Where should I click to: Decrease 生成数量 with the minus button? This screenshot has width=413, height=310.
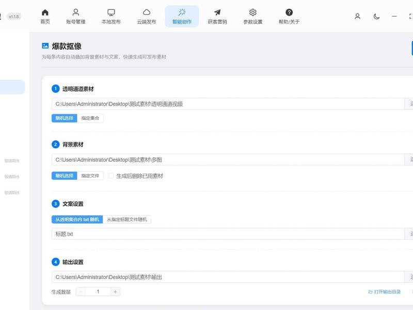point(81,292)
